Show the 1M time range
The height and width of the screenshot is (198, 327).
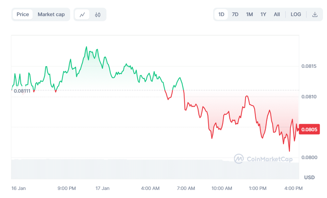[x=249, y=14]
